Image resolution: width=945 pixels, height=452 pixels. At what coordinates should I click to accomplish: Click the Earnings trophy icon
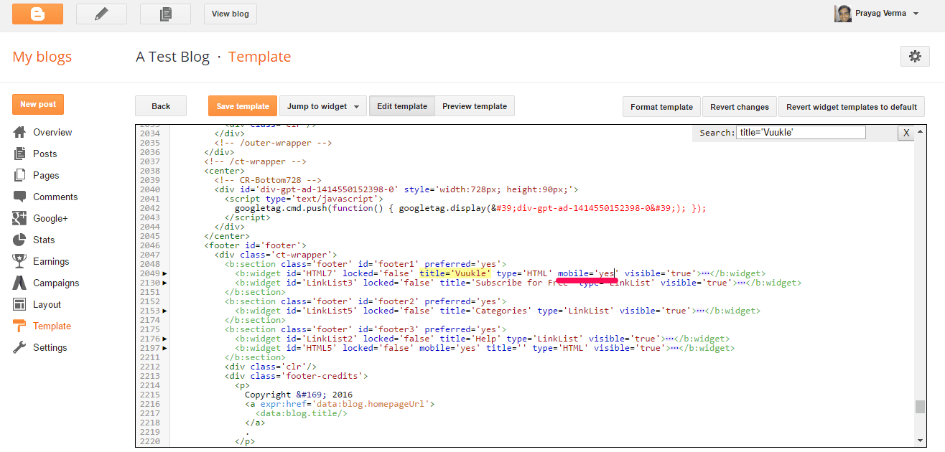tap(20, 261)
